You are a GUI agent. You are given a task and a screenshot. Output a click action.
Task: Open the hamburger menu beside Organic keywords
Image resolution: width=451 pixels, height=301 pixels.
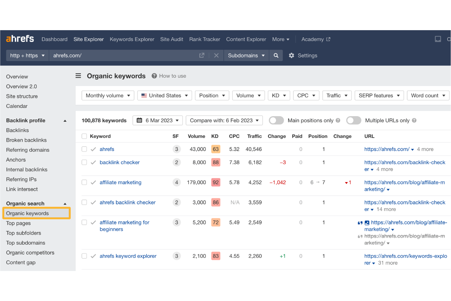tap(78, 76)
